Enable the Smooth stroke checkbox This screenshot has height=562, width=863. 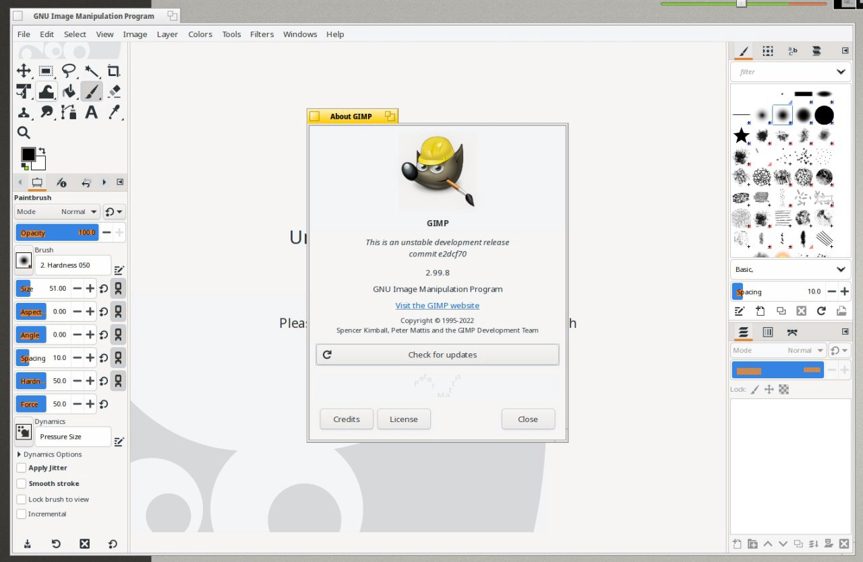pos(22,483)
